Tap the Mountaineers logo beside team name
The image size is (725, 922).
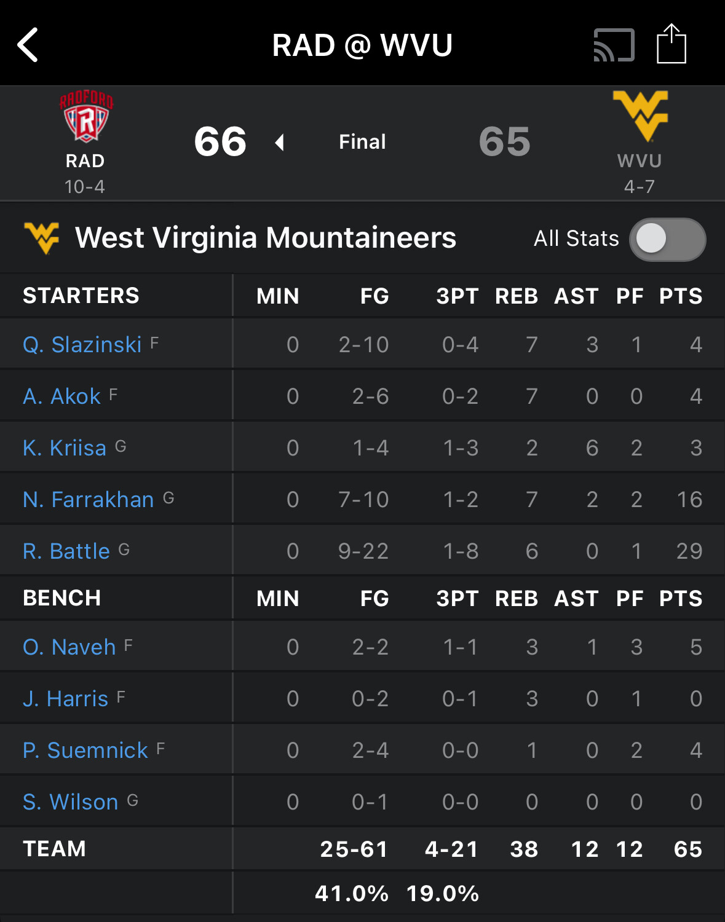point(42,238)
